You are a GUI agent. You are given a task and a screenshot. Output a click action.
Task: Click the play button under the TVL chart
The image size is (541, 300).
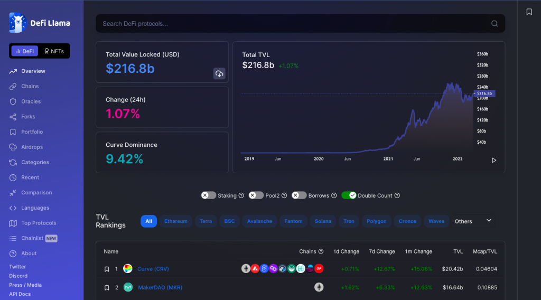494,161
